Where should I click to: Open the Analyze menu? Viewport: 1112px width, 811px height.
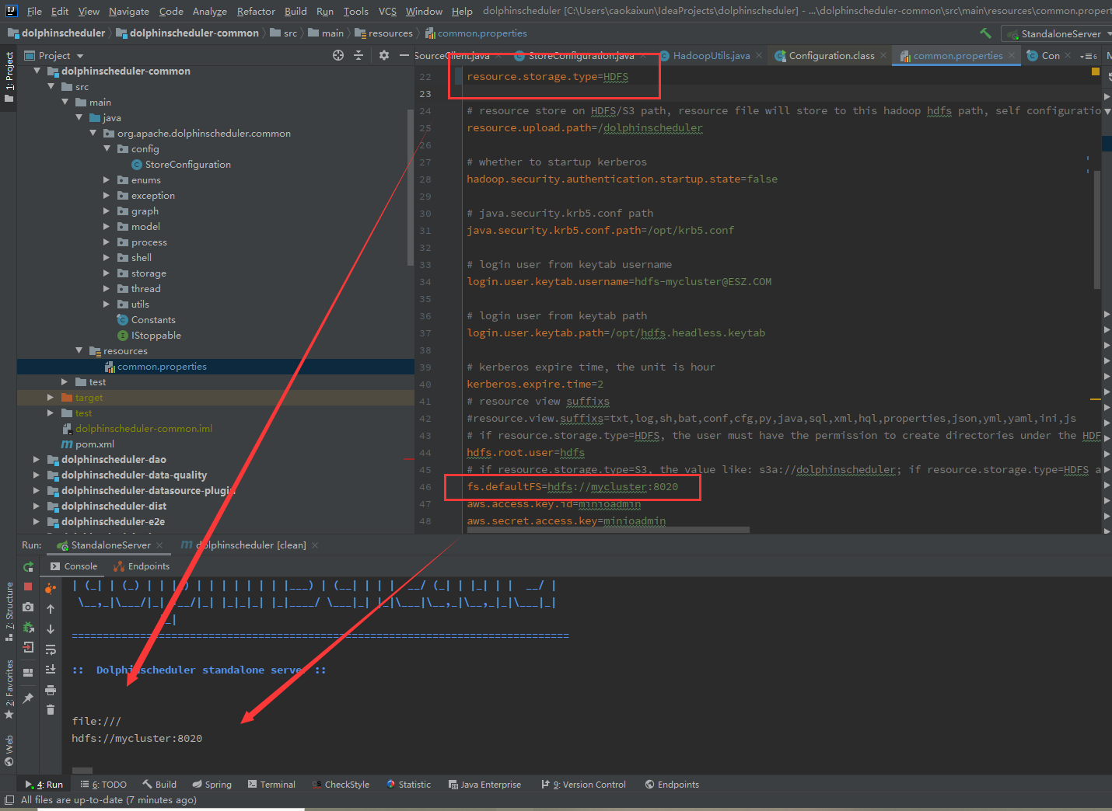210,11
